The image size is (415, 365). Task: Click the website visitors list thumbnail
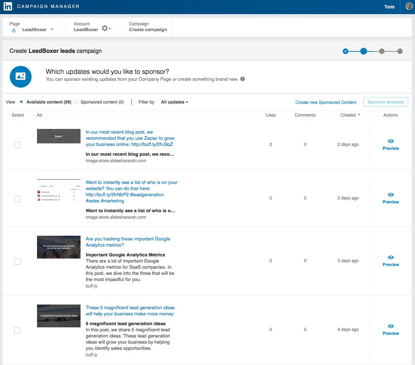coord(59,190)
